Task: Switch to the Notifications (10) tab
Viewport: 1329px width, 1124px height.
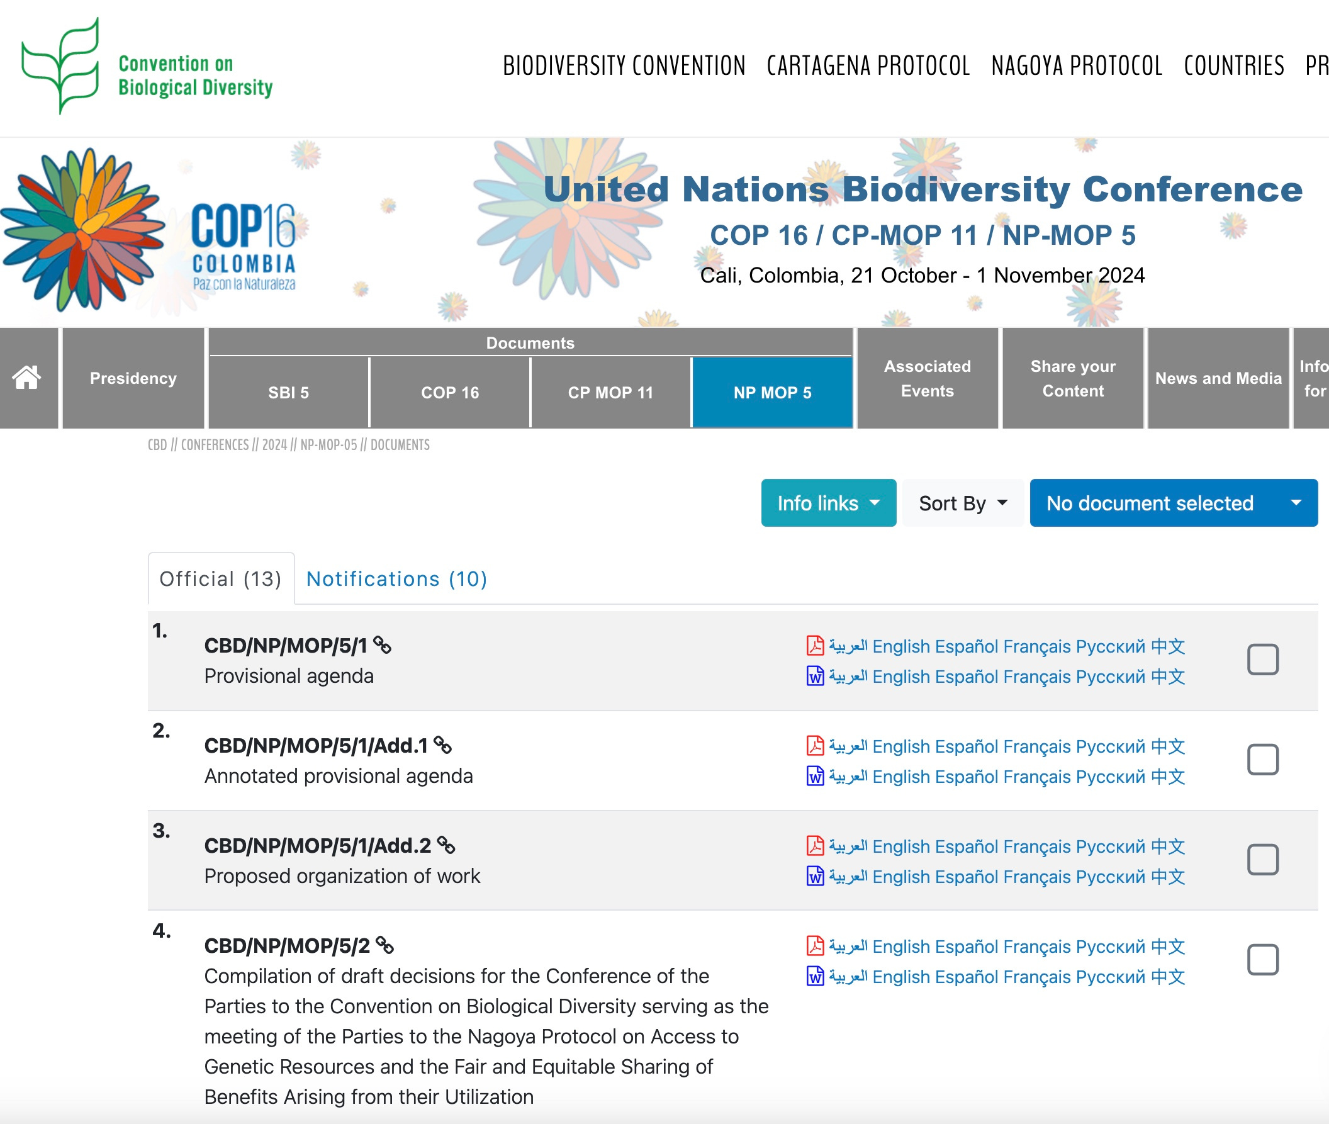Action: click(396, 578)
